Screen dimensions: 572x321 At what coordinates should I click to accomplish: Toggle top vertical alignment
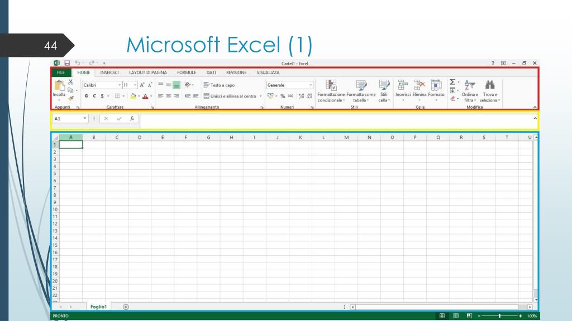[x=160, y=85]
